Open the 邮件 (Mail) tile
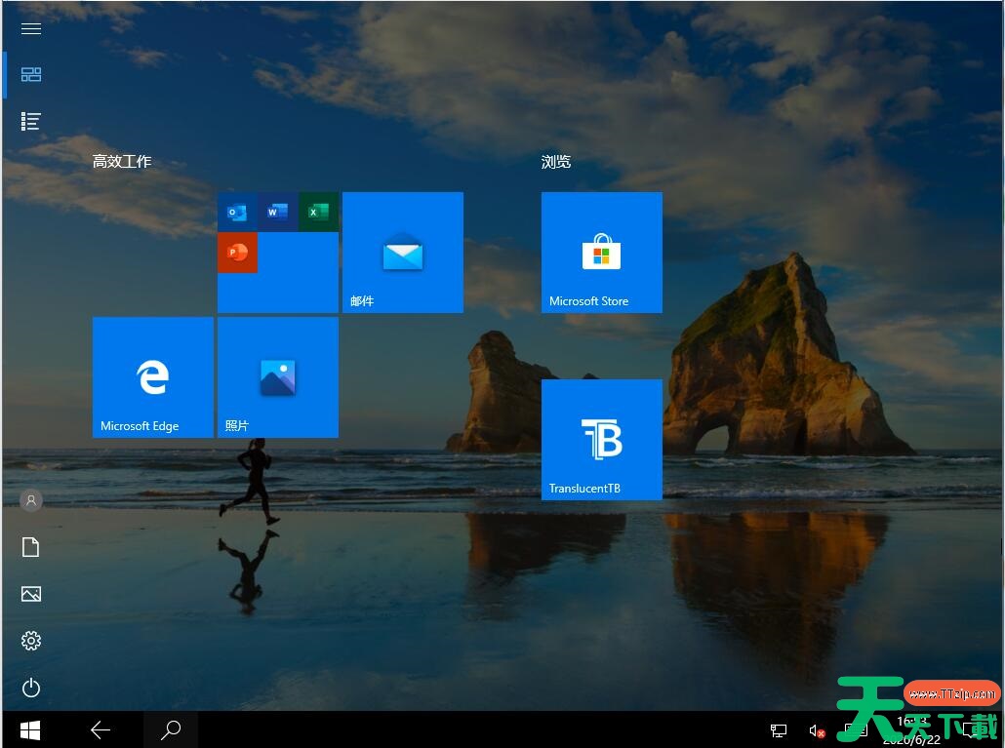Screen dimensions: 1005x748 pos(402,253)
